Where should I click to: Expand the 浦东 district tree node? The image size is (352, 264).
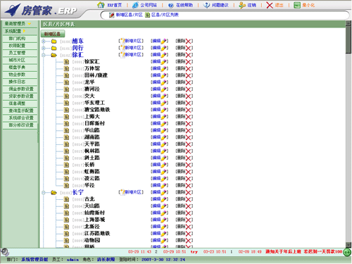pos(44,42)
